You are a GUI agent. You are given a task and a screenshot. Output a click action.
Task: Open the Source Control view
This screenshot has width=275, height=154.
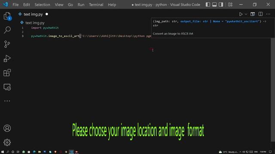tap(7, 44)
